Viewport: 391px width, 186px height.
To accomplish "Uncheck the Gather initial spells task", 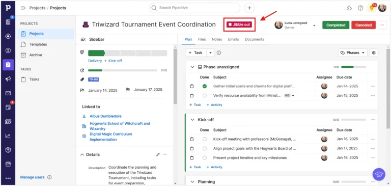I will [205, 86].
